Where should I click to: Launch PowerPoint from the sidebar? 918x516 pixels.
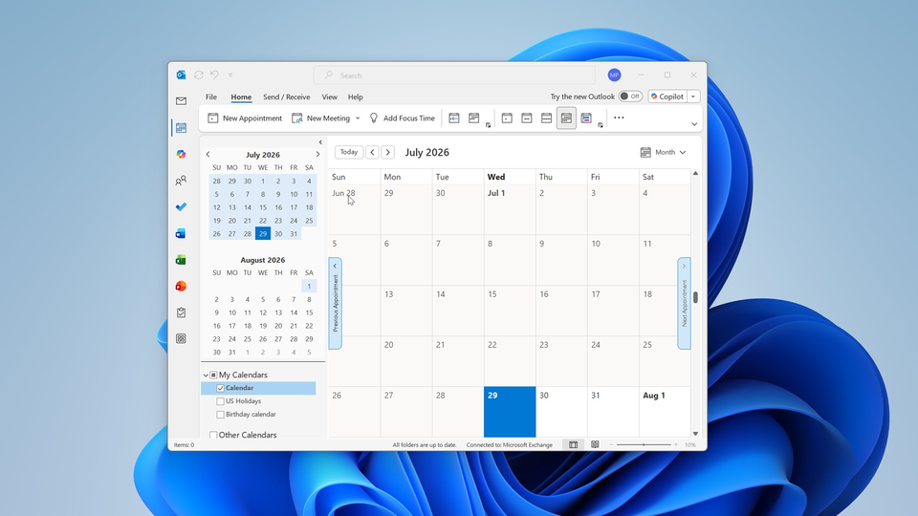tap(181, 286)
